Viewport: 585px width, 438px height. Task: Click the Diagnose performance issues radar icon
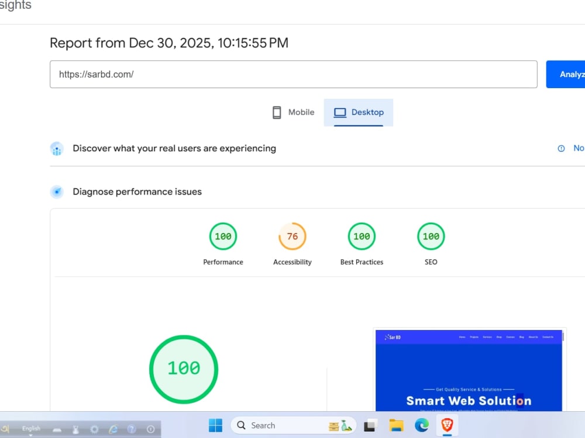pyautogui.click(x=57, y=192)
